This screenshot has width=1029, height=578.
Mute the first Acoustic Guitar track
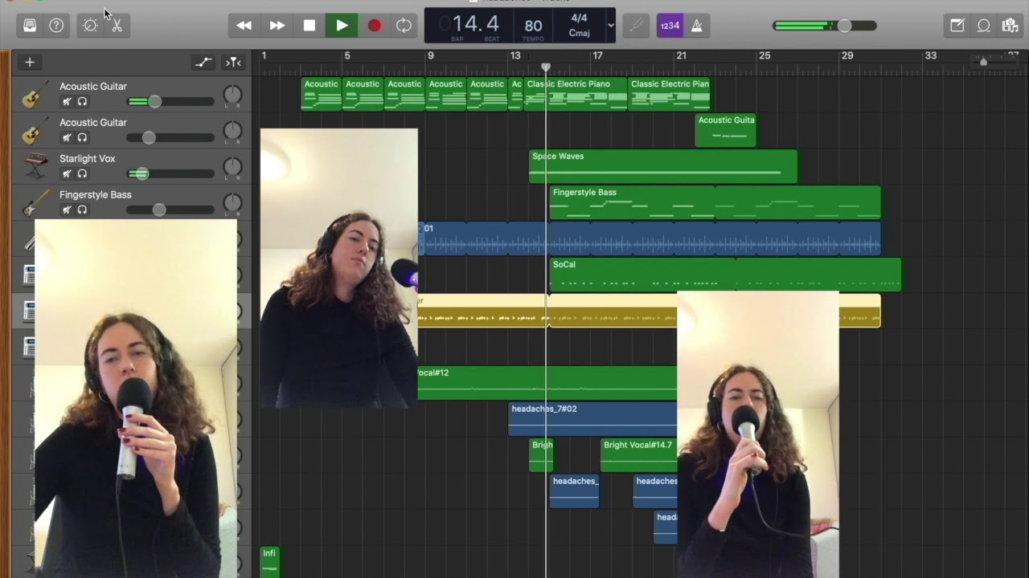67,102
